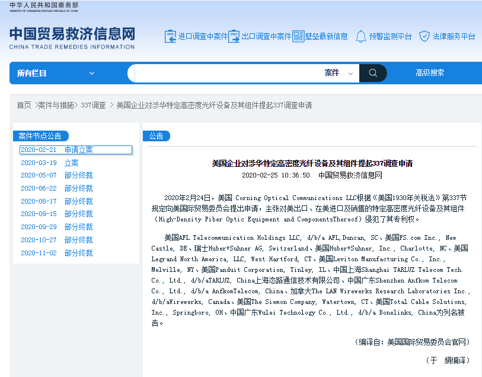Viewport: 482px width, 377px height.
Task: Select the 2020-06-22 部分终裁 entry
Action: (57, 188)
